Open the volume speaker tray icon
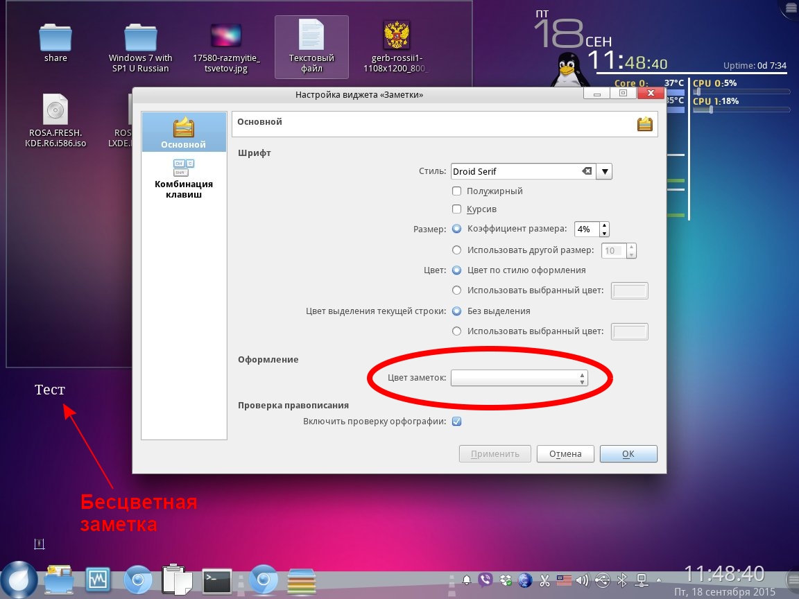This screenshot has height=599, width=799. tap(582, 580)
